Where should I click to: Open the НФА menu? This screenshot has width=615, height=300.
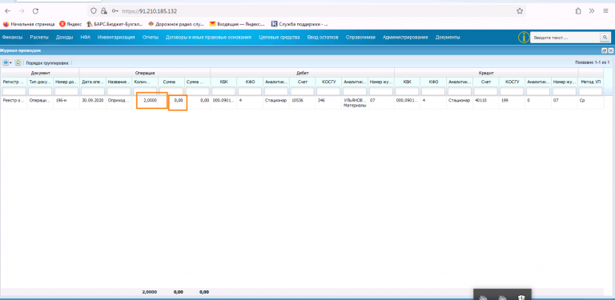tap(86, 38)
